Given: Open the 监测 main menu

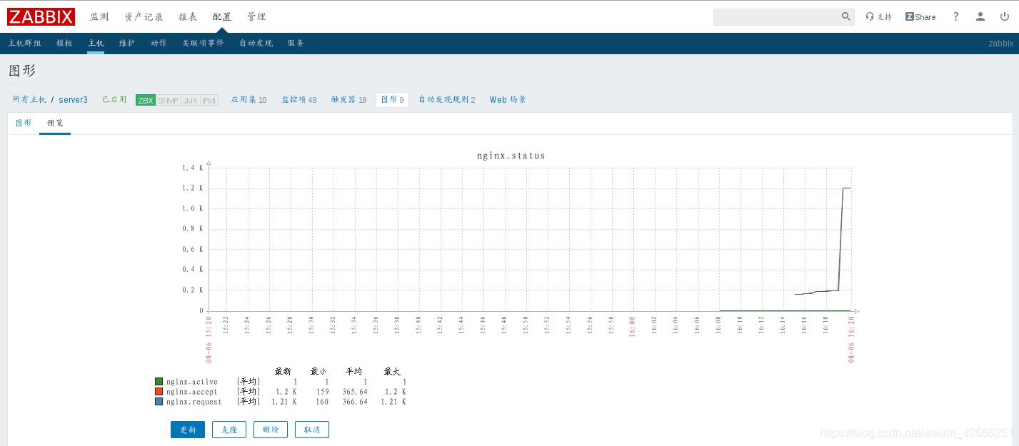Looking at the screenshot, I should pyautogui.click(x=99, y=16).
